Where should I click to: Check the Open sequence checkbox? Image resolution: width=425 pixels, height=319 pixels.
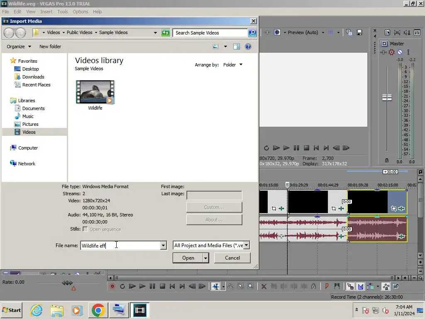point(85,229)
